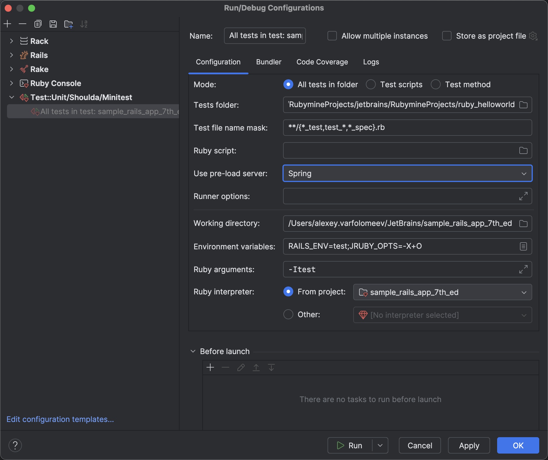Switch to the Bundler tab
Image resolution: width=548 pixels, height=460 pixels.
click(268, 62)
